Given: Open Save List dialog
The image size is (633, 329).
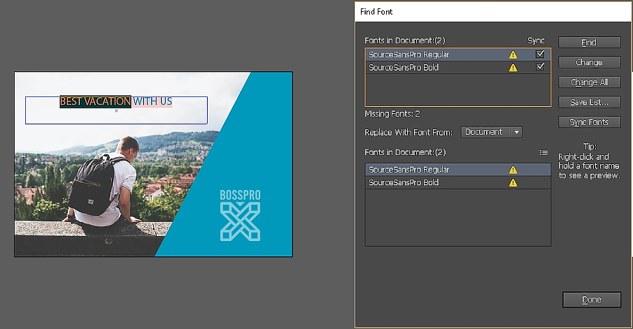Looking at the screenshot, I should (x=589, y=103).
